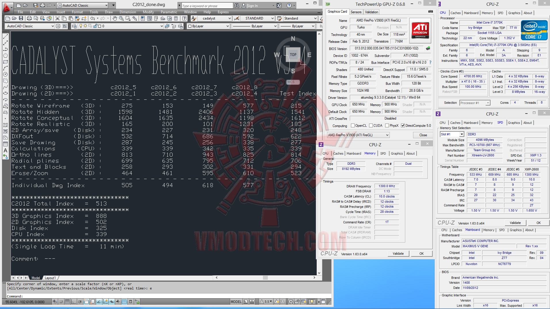
Task: Enable the PhysX checkbox in GPU-Z
Action: coord(387,126)
